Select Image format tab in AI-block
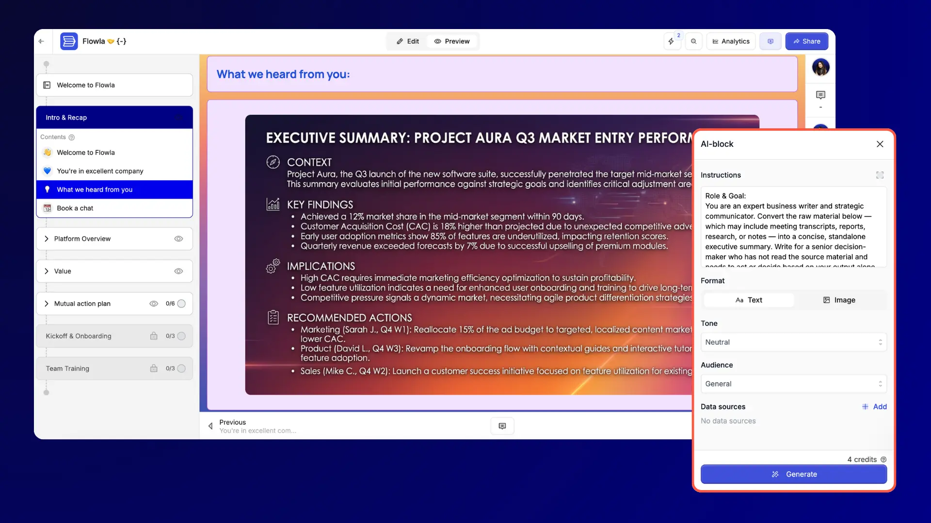 pos(839,300)
